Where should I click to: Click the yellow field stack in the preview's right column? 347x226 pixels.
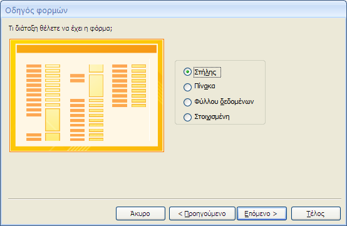(x=139, y=86)
